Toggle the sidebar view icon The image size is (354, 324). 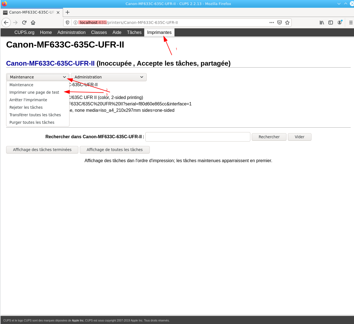(x=331, y=23)
